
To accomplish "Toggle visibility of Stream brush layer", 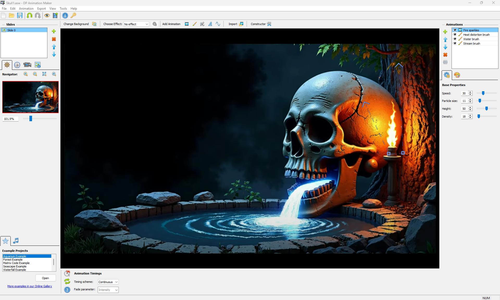I will click(x=455, y=44).
